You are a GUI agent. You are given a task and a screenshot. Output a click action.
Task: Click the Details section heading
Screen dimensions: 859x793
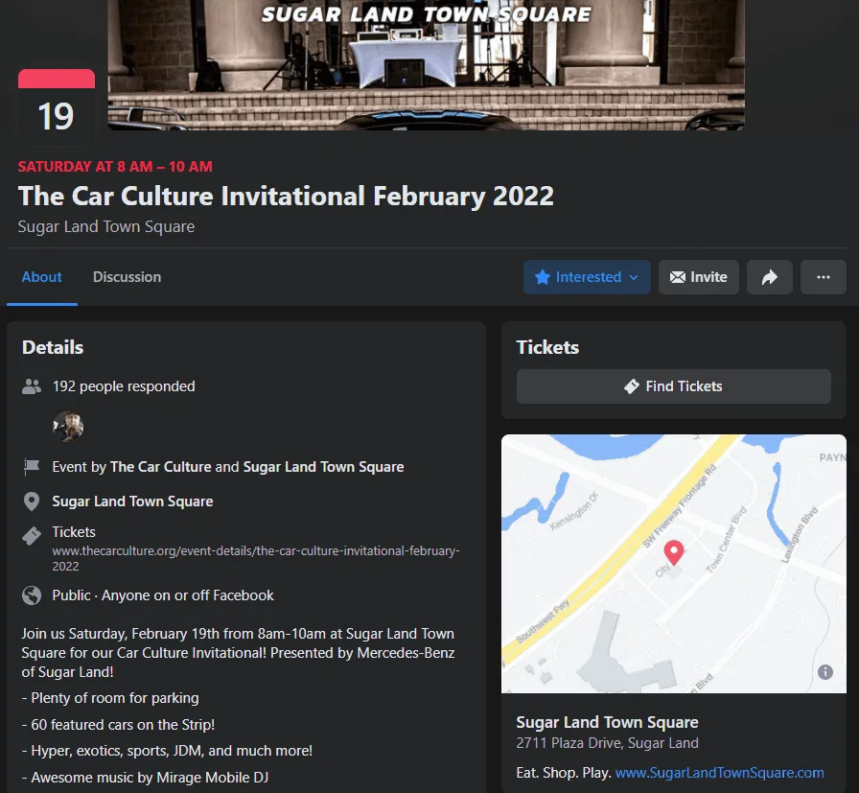[53, 347]
